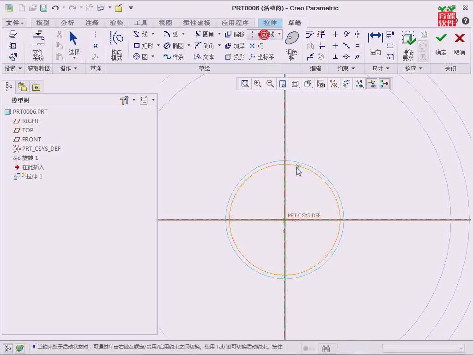The image size is (473, 355).
Task: Select the 样条 spline tool
Action: (174, 57)
